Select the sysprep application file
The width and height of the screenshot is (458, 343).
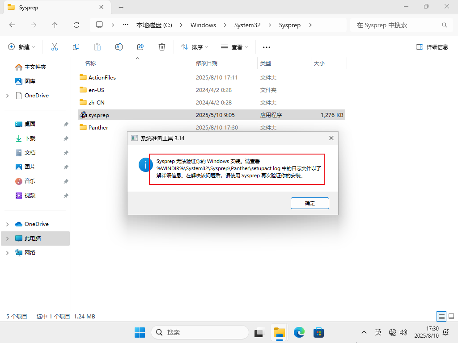(212, 115)
